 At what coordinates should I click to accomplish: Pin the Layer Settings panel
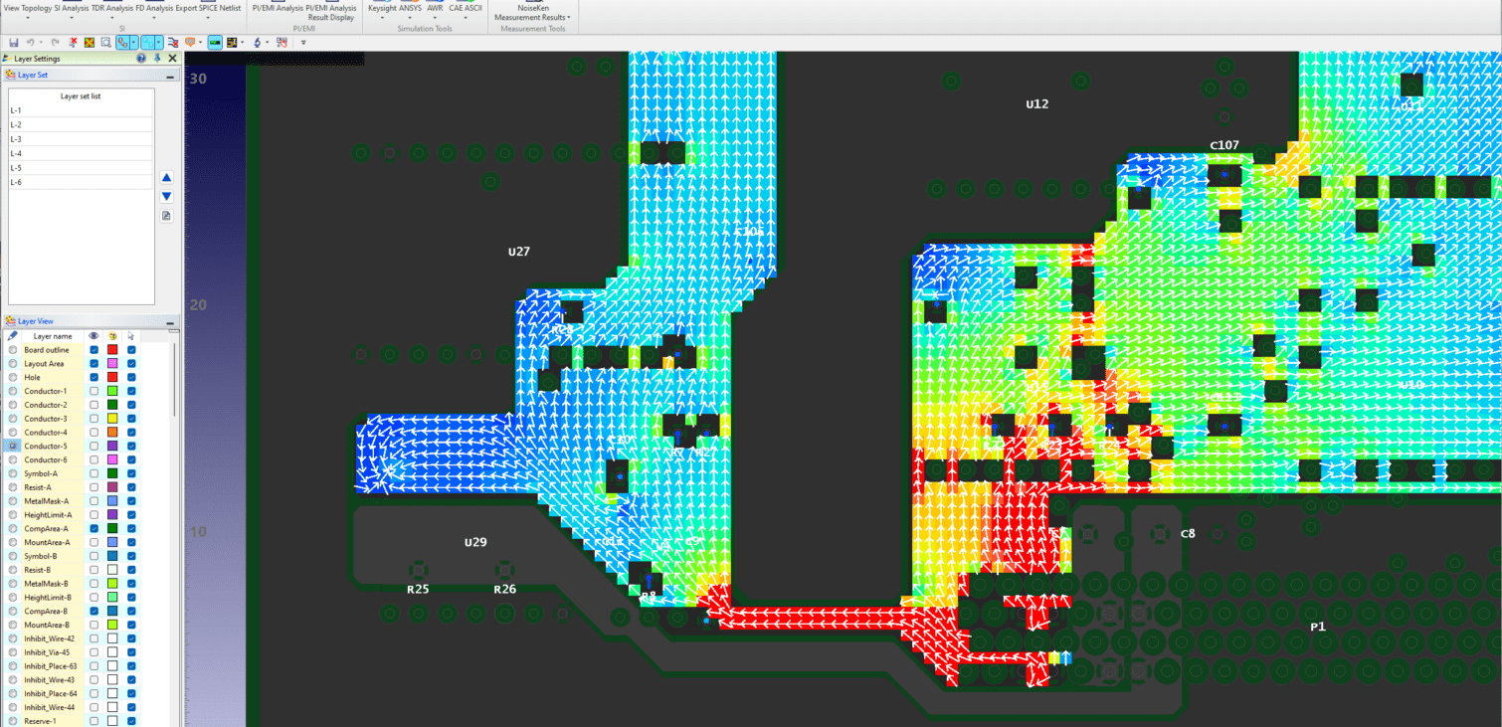157,59
